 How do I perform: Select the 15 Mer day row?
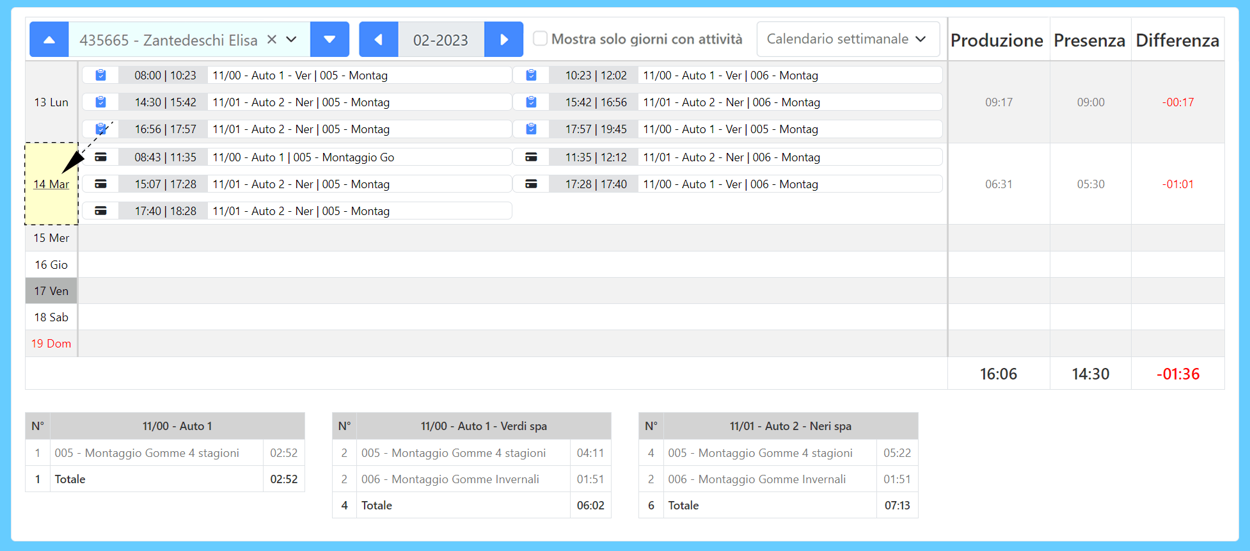coord(51,238)
